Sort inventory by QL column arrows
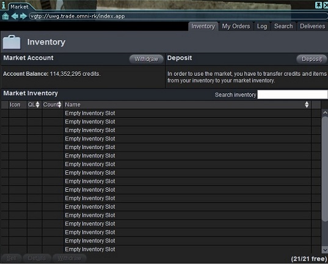Viewport: 328px width, 265px height. [x=37, y=104]
